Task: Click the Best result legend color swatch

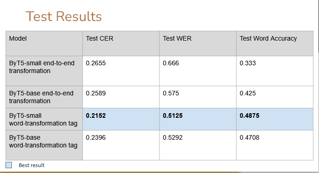Action: [x=9, y=165]
